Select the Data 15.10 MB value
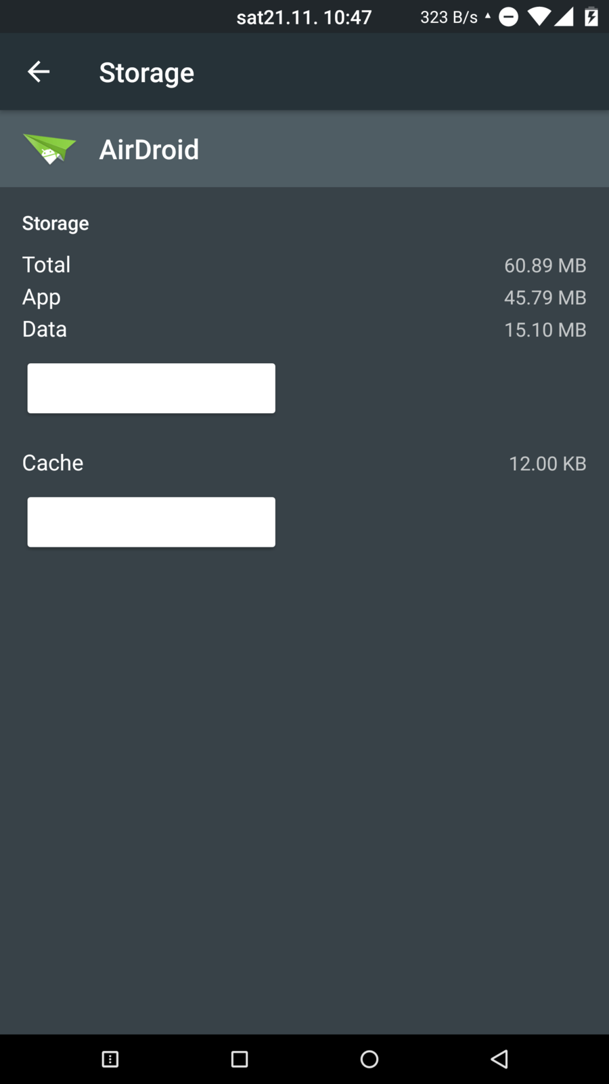The height and width of the screenshot is (1084, 609). 545,330
